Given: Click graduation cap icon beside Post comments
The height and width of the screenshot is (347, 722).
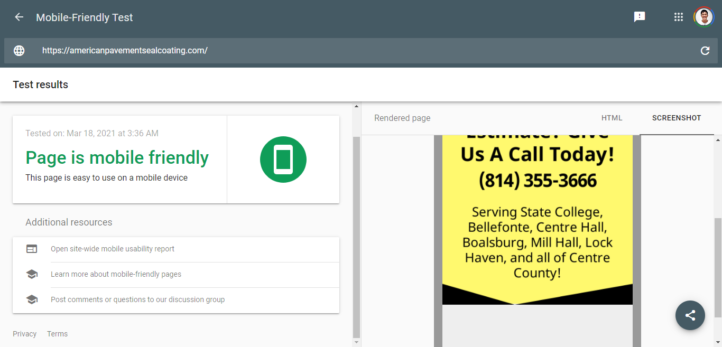Looking at the screenshot, I should coord(32,299).
